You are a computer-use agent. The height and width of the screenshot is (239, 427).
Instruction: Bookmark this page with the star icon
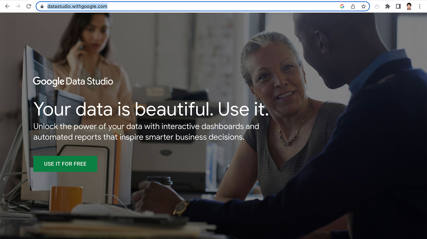(x=363, y=6)
